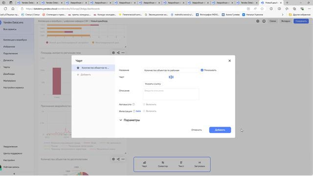Open 'Коллекции и воркбуки' in the sidebar
The width and height of the screenshot is (313, 176).
15,40
